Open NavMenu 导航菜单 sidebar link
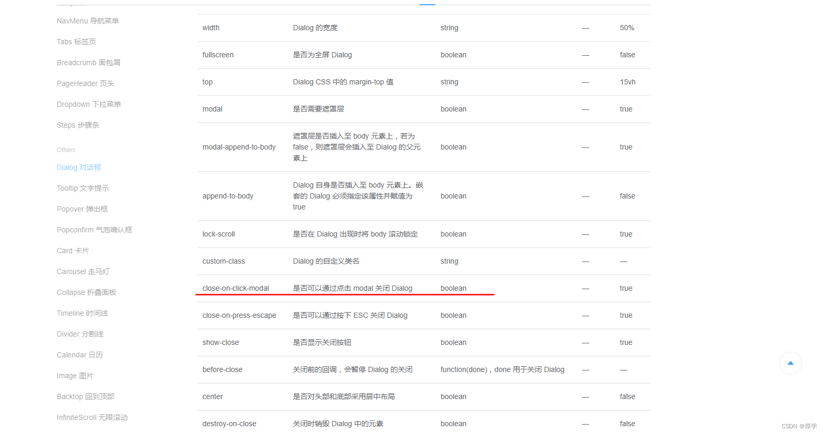Screen dimensions: 825x434 click(x=88, y=21)
